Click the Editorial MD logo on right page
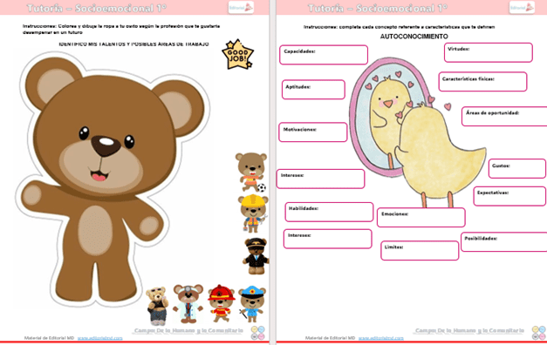This screenshot has height=345, width=547. pos(522,7)
